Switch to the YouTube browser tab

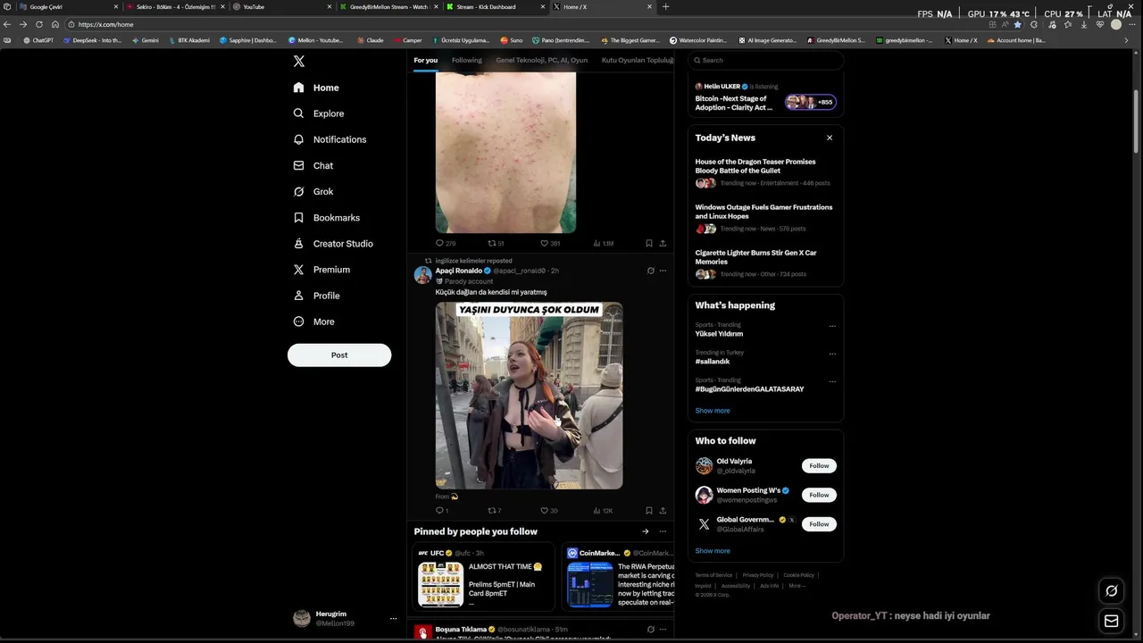point(282,6)
